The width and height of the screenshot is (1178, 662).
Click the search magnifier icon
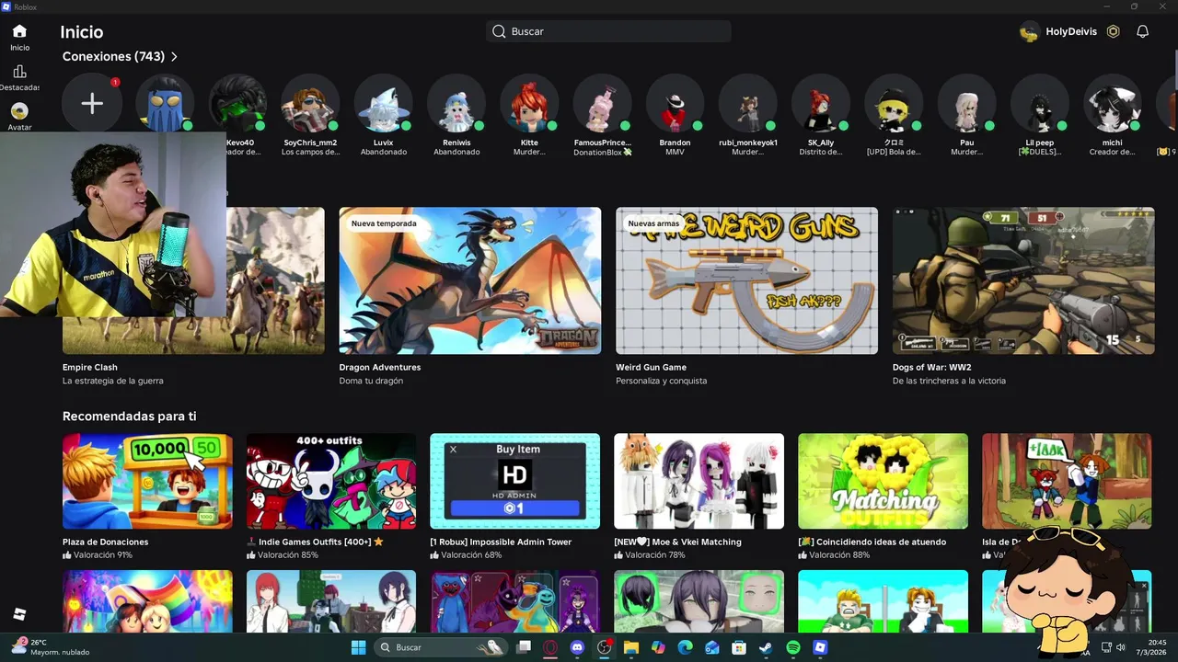coord(499,31)
